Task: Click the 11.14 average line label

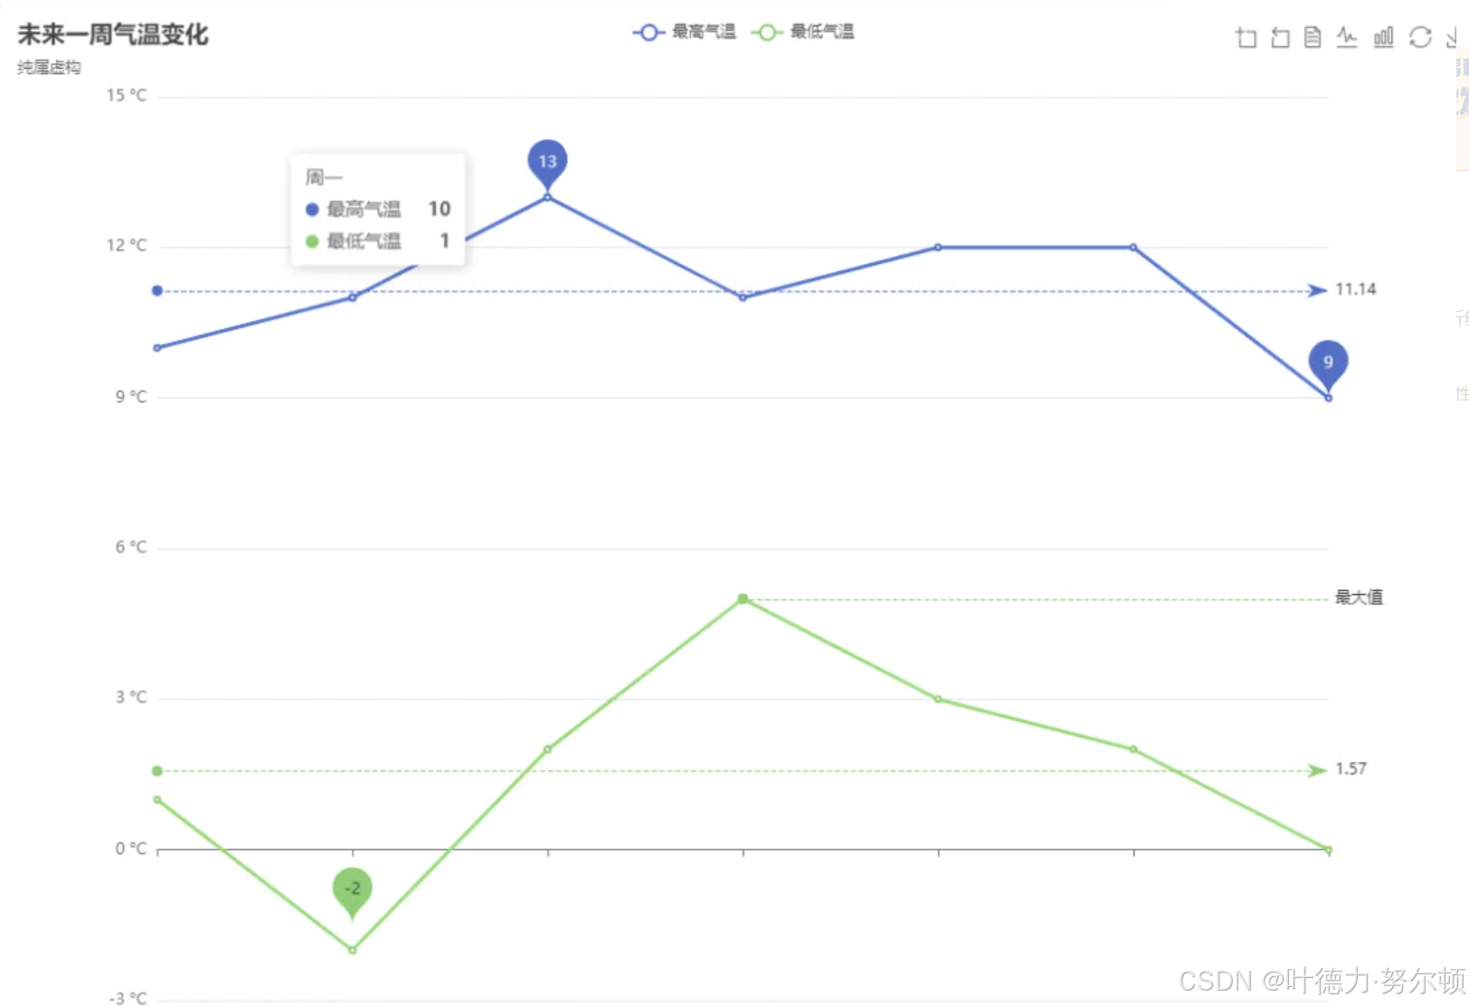Action: click(x=1356, y=289)
